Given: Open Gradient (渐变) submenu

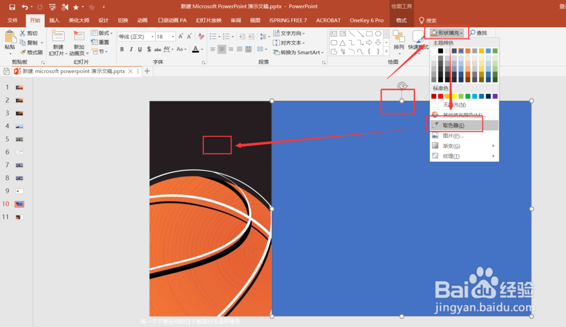Looking at the screenshot, I should pyautogui.click(x=464, y=146).
